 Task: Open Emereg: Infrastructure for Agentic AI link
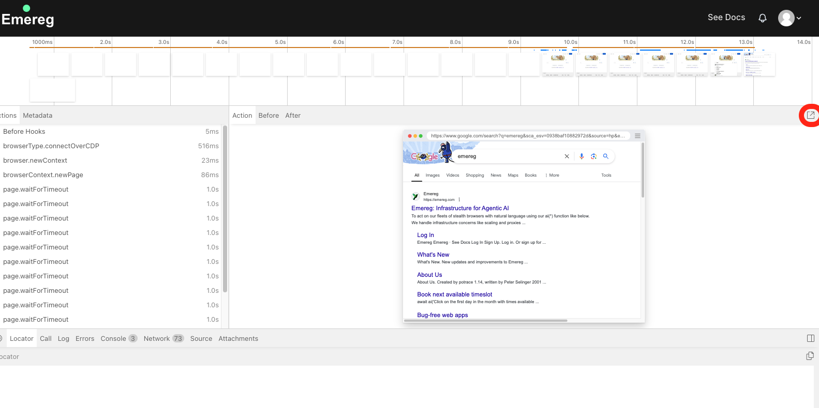(460, 209)
